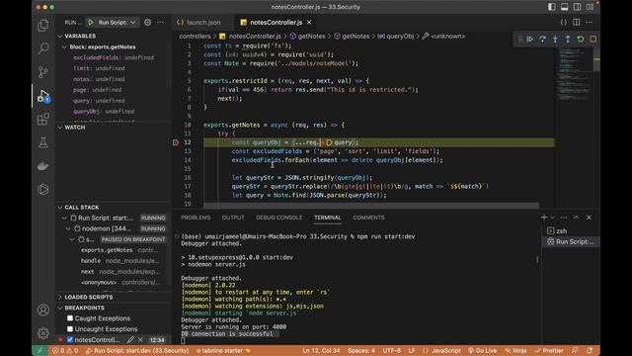This screenshot has width=632, height=356.
Task: Open the Search view in the activity bar
Action: click(43, 48)
